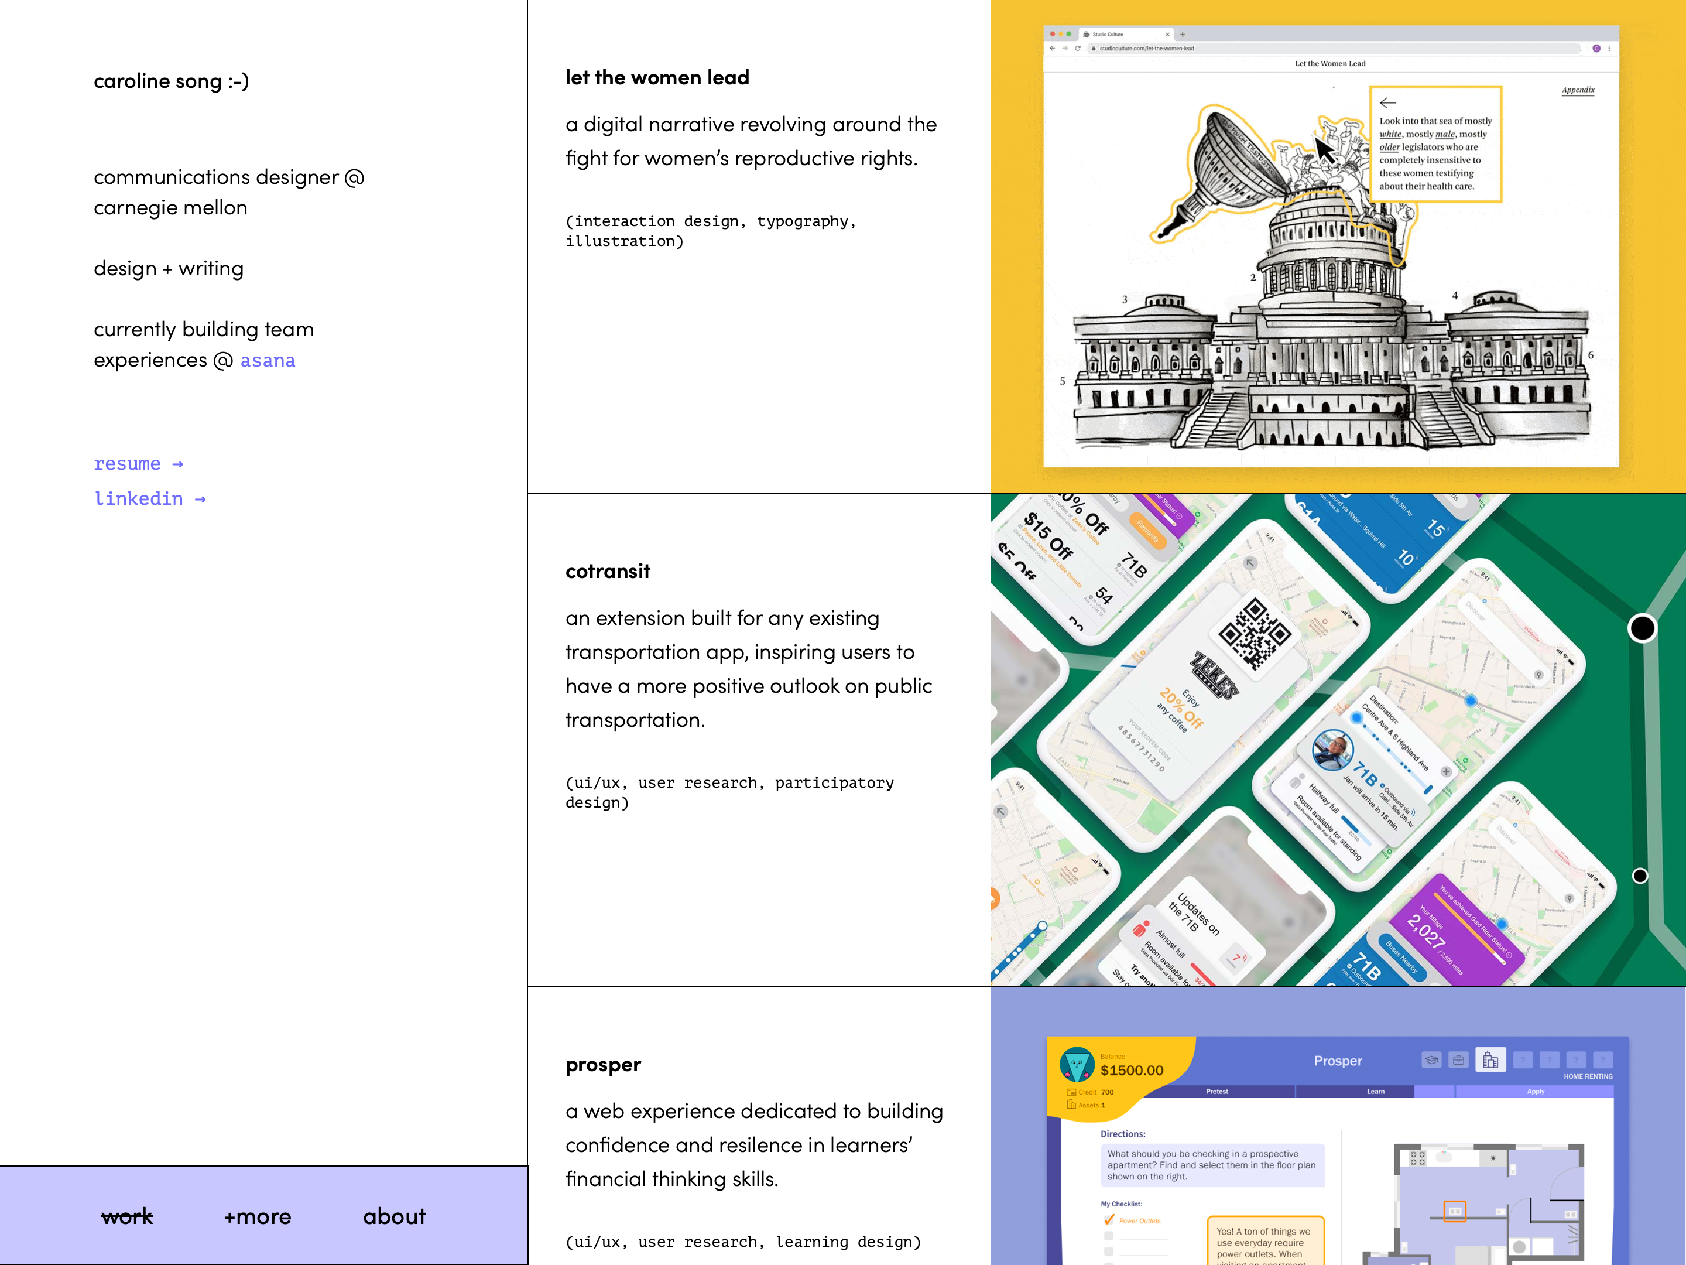The width and height of the screenshot is (1686, 1265).
Task: Visit the linkedin profile link
Action: click(149, 499)
